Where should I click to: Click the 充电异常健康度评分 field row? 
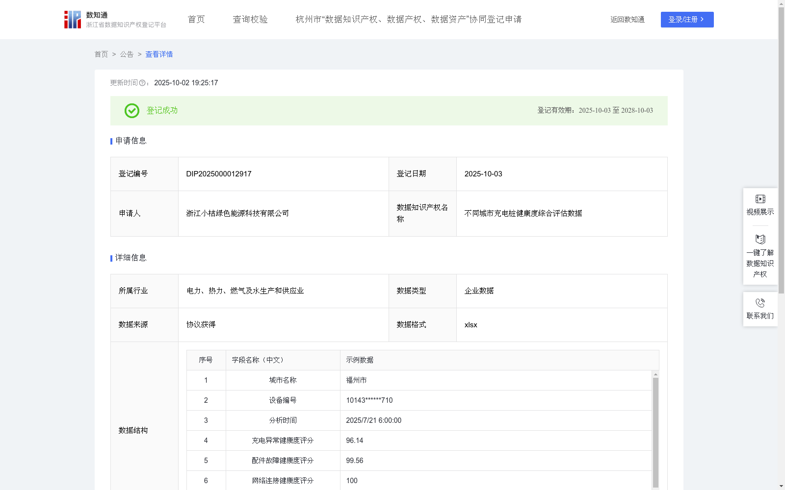click(x=419, y=441)
